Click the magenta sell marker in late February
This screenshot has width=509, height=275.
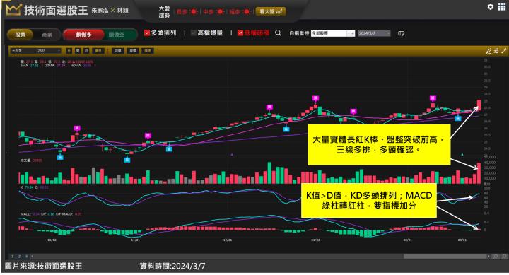coord(433,98)
